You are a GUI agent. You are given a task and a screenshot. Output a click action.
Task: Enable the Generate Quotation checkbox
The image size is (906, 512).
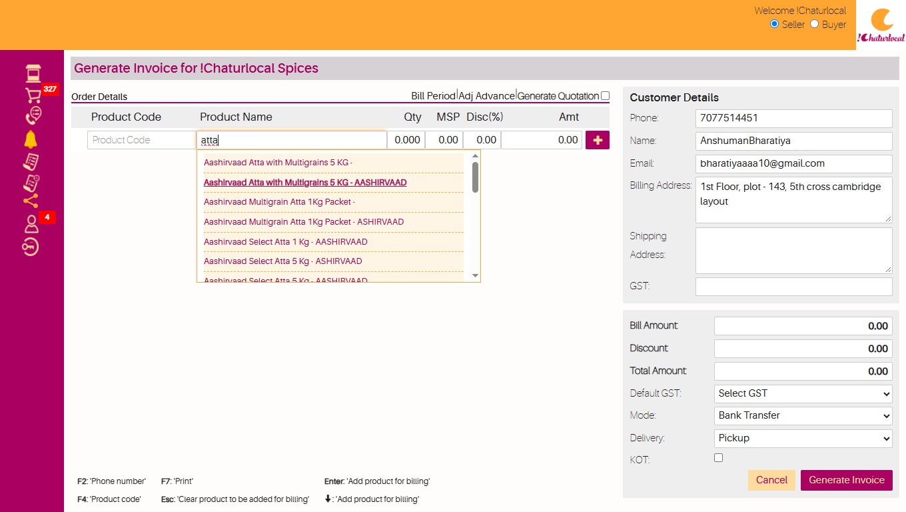(605, 96)
